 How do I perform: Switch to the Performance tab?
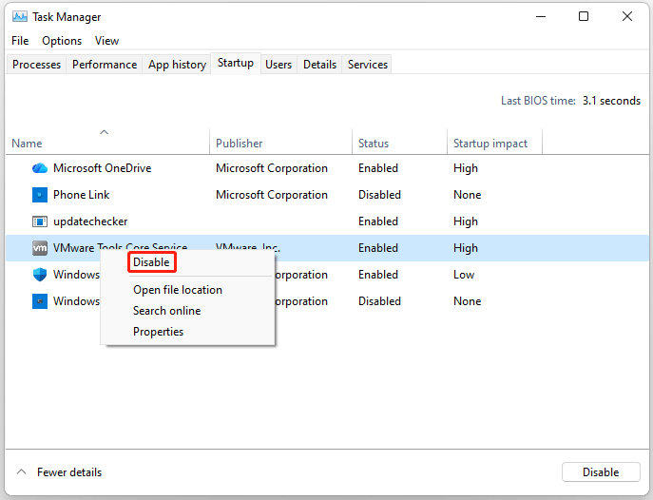pos(105,65)
